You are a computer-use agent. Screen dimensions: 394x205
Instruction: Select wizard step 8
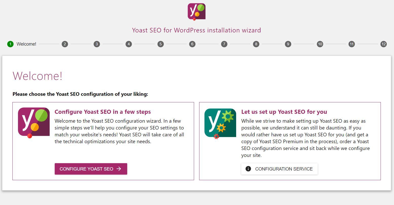click(x=256, y=44)
